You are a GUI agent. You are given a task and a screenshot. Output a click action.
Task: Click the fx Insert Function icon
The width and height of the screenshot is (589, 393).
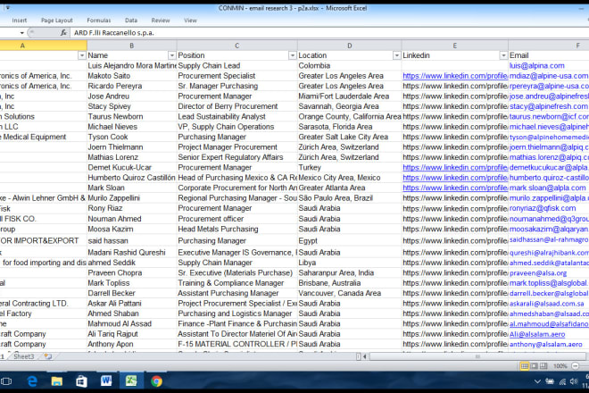[64, 33]
